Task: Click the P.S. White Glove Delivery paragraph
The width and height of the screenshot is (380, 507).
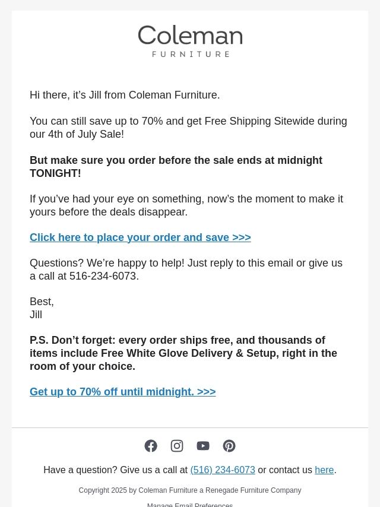Action: click(183, 353)
